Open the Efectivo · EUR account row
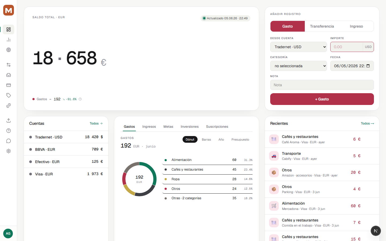The image size is (386, 241). point(66,162)
